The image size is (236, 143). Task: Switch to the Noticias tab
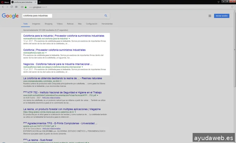coord(70,24)
